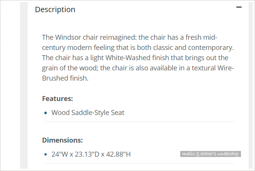Click the gray strip on the right edge
The width and height of the screenshot is (255, 171).
[x=250, y=85]
